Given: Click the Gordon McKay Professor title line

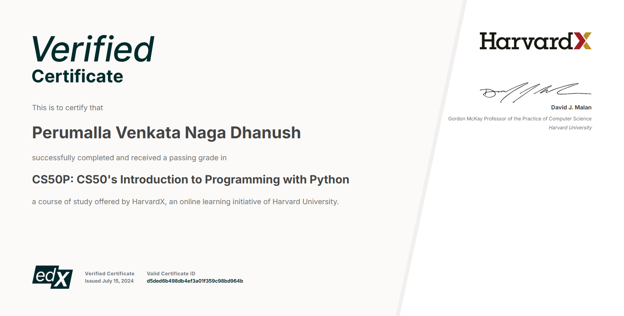Looking at the screenshot, I should pos(519,119).
